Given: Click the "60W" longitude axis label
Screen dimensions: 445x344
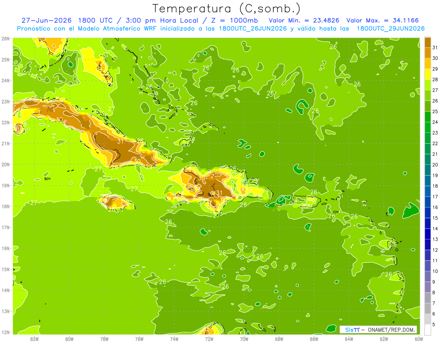Looking at the screenshot, I should [419, 339].
